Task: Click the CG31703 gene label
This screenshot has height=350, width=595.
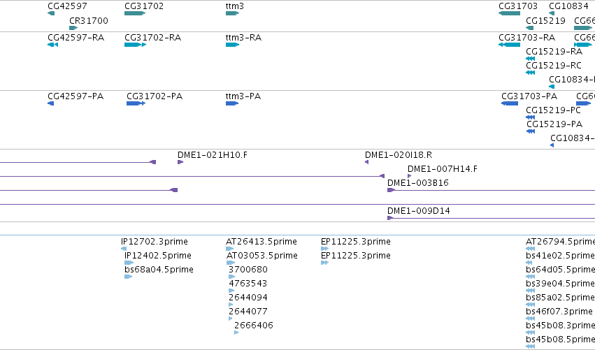Action: coord(518,6)
